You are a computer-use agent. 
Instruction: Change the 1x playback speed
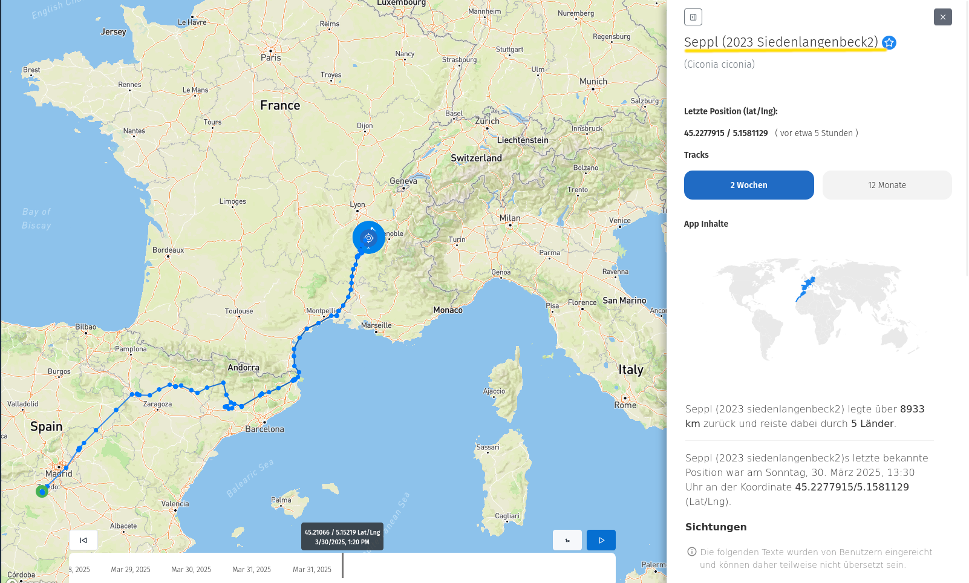point(567,540)
